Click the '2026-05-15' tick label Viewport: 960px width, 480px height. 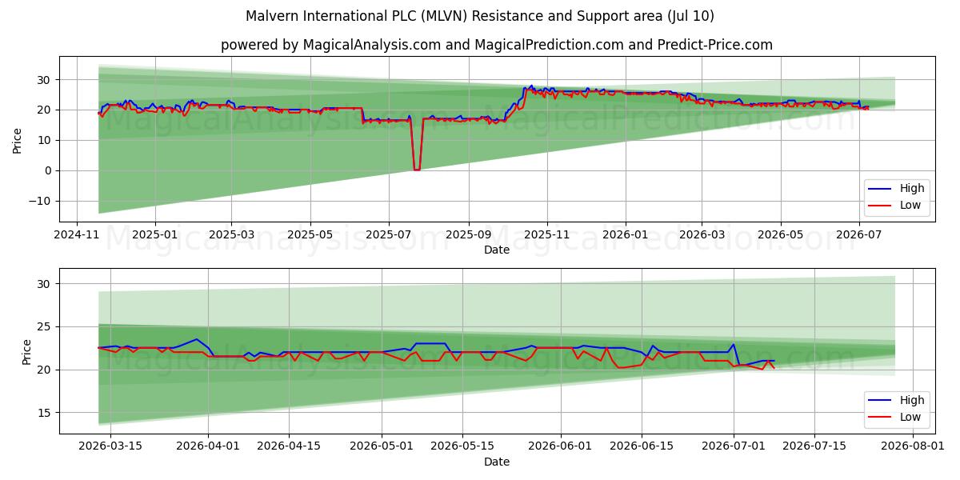pyautogui.click(x=462, y=446)
